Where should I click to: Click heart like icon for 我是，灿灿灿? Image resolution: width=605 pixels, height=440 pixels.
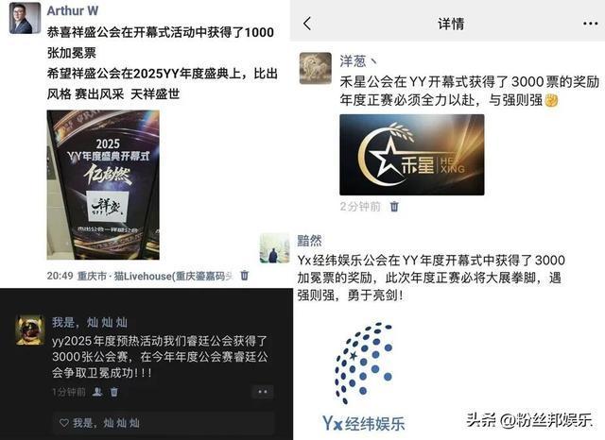[64, 423]
